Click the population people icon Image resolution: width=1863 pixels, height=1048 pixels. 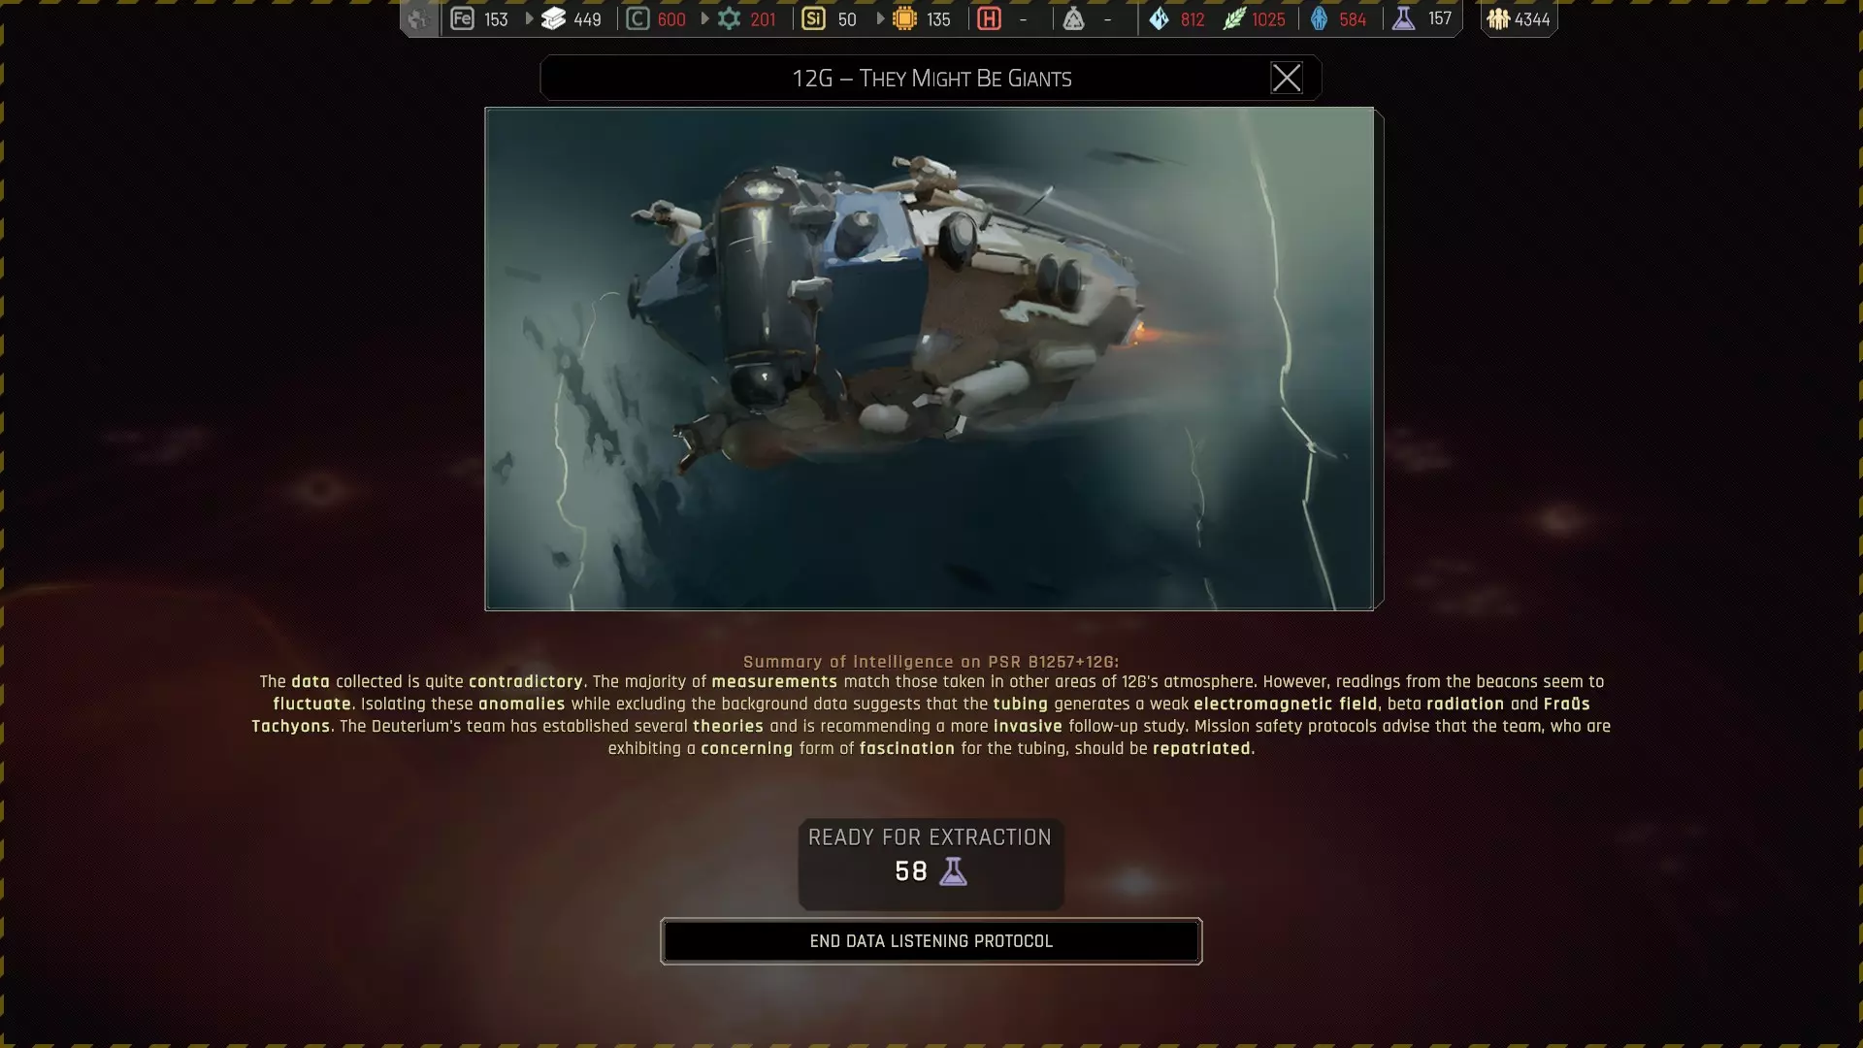1498,18
